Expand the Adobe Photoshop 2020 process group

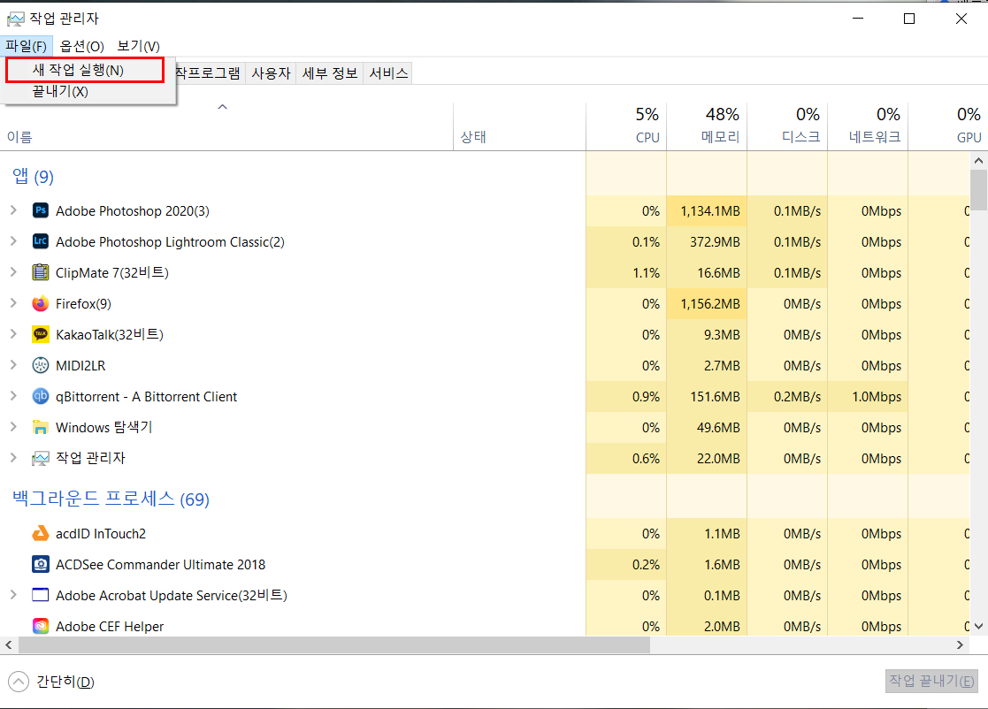(13, 210)
